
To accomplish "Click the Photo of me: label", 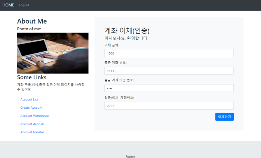I will click(x=29, y=29).
